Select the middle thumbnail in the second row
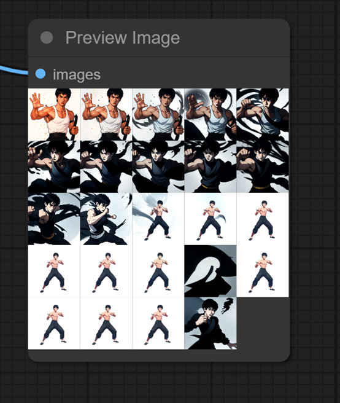This screenshot has width=340, height=403. 158,166
